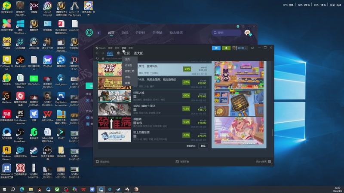Enter Steam Big Picture mode icon

click(x=252, y=48)
